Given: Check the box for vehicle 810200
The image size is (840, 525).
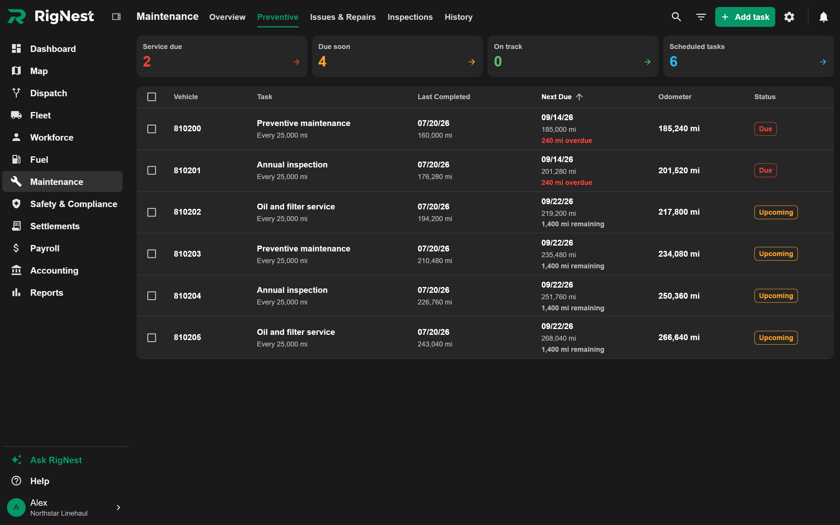Looking at the screenshot, I should tap(152, 129).
